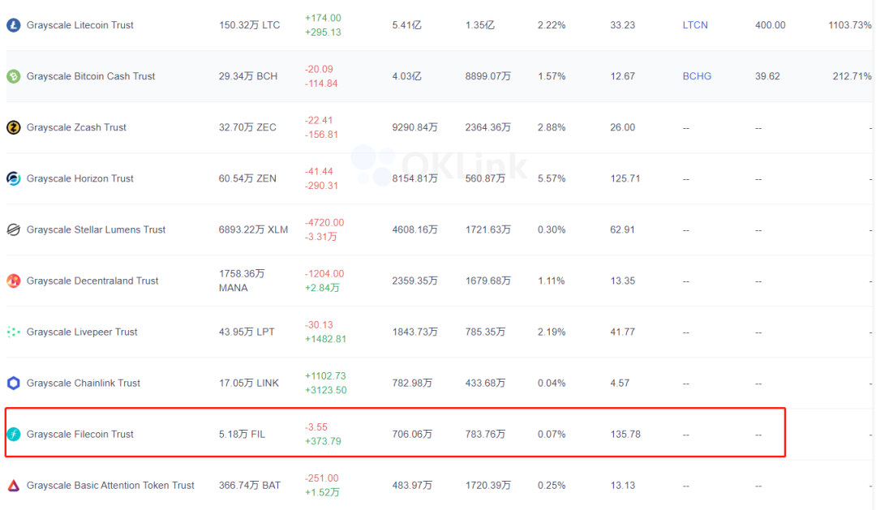Open the LTCN ticker link
Image resolution: width=876 pixels, height=510 pixels.
point(695,25)
